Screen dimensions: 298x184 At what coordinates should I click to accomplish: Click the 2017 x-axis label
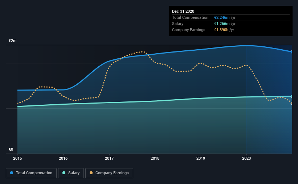pos(109,158)
